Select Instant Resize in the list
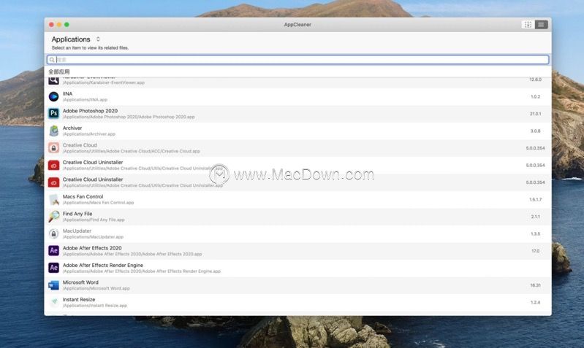The width and height of the screenshot is (584, 348). [79, 299]
